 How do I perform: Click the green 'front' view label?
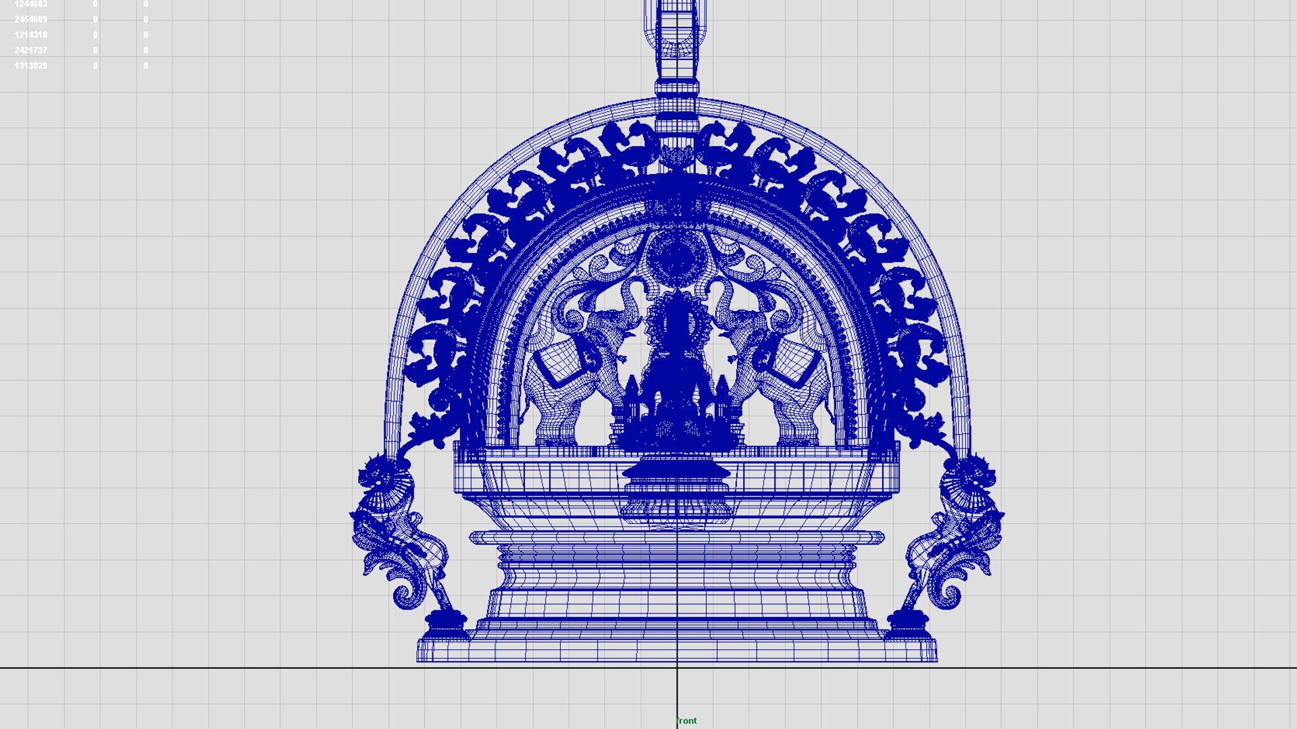point(686,721)
